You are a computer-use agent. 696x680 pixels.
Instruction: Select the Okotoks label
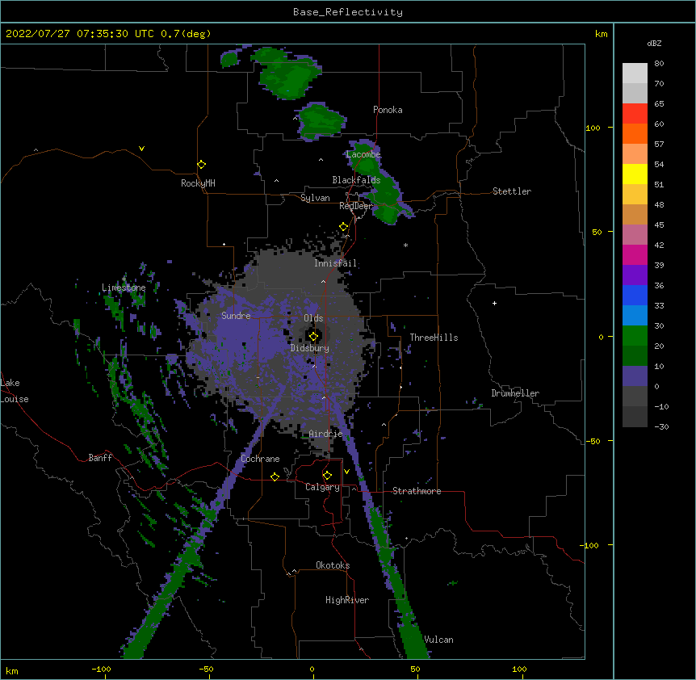tap(333, 565)
